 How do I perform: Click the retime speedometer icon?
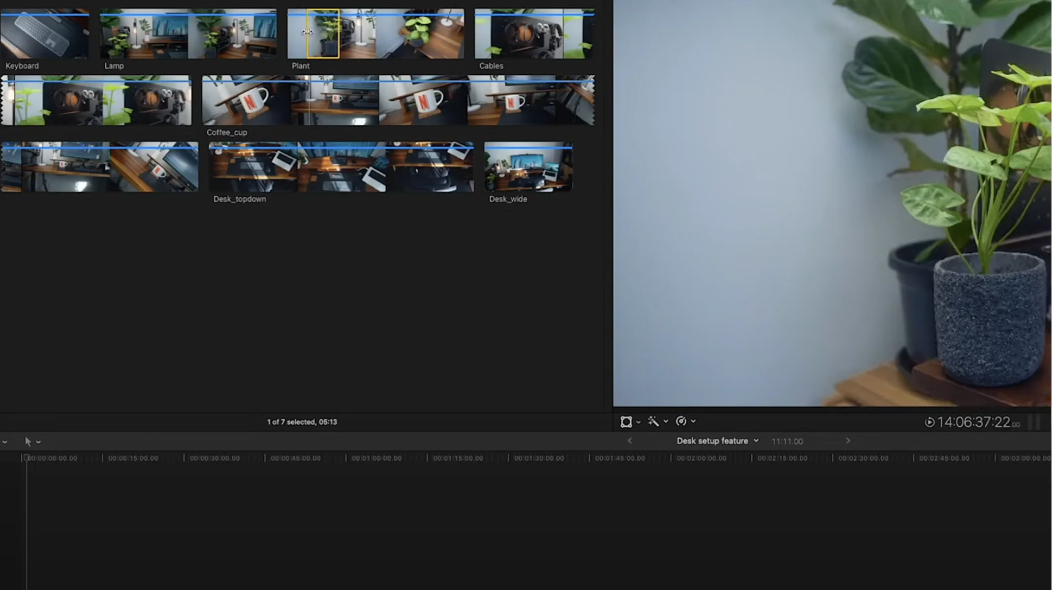681,421
